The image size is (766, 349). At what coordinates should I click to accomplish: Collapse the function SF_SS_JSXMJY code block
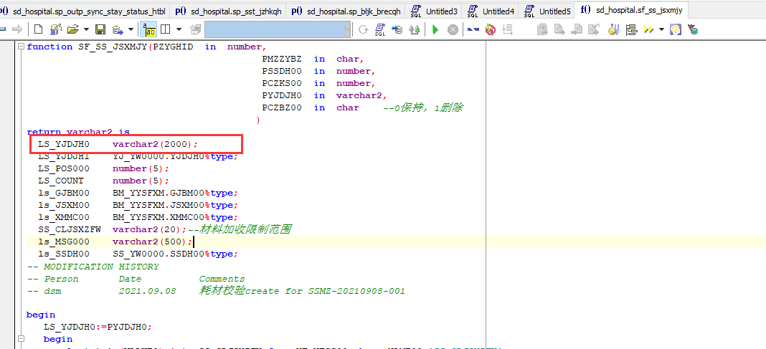(21, 47)
